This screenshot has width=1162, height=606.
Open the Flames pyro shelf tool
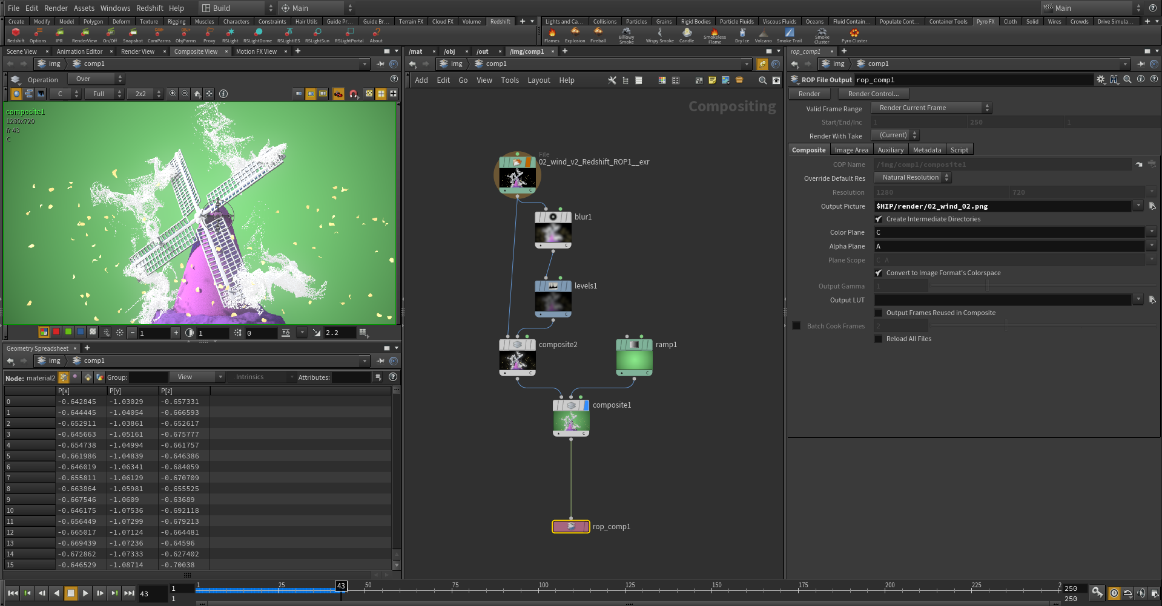pyautogui.click(x=552, y=35)
